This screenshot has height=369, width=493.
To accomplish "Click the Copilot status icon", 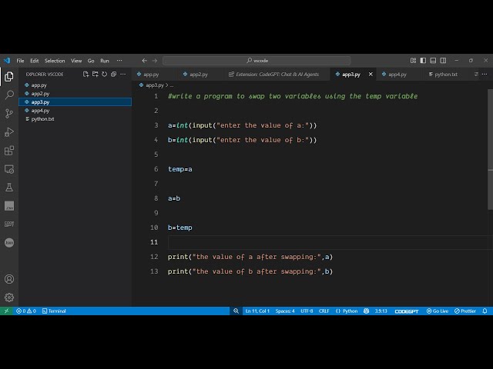I will pos(367,311).
